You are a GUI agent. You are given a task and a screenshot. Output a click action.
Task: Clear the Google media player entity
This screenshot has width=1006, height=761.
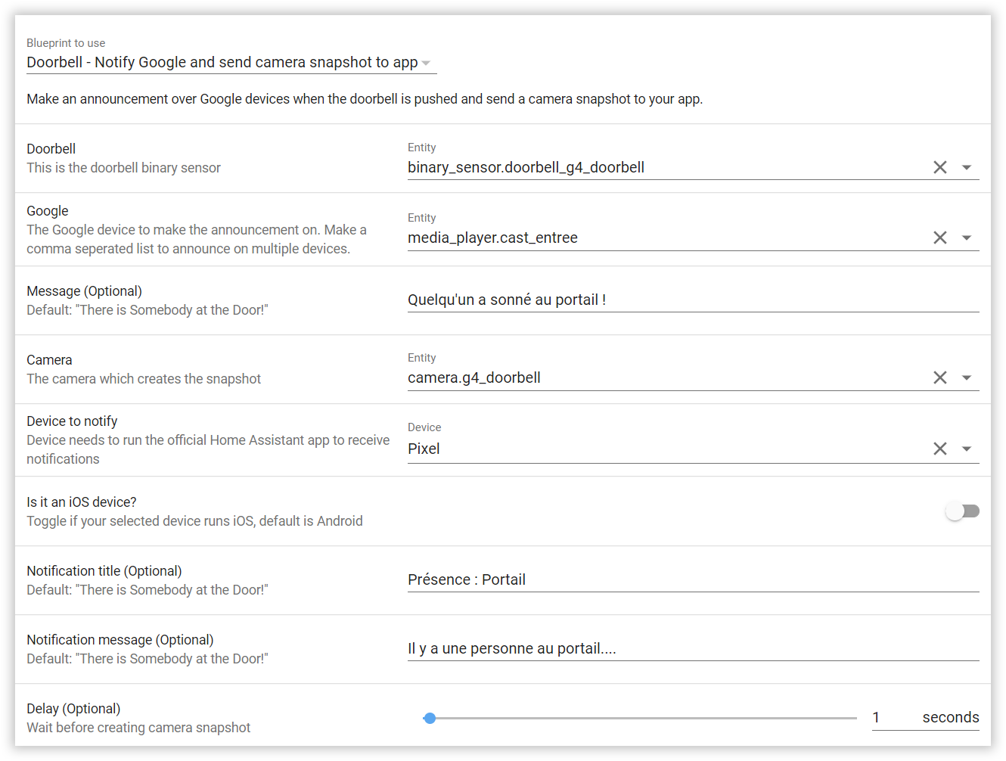(x=939, y=238)
